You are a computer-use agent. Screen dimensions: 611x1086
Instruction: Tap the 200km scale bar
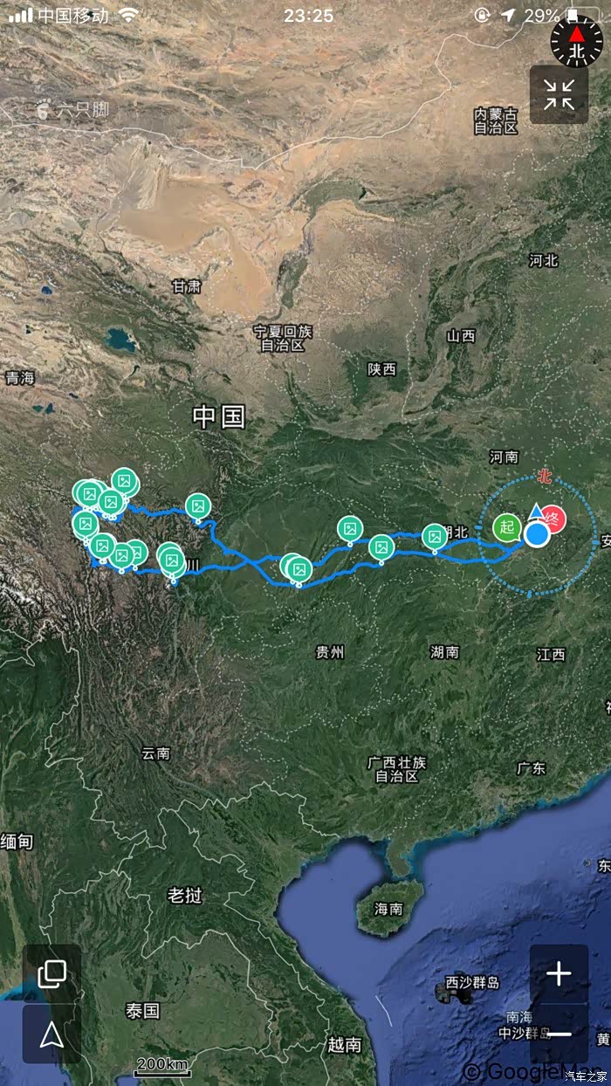(x=163, y=1067)
